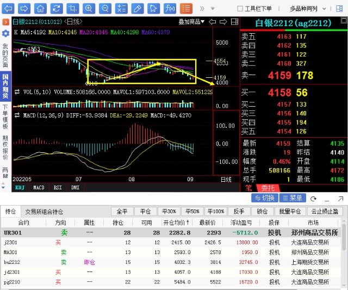Screen dimensions: 348x290
Task: Maximize the quote panel icon
Action: (x=344, y=21)
